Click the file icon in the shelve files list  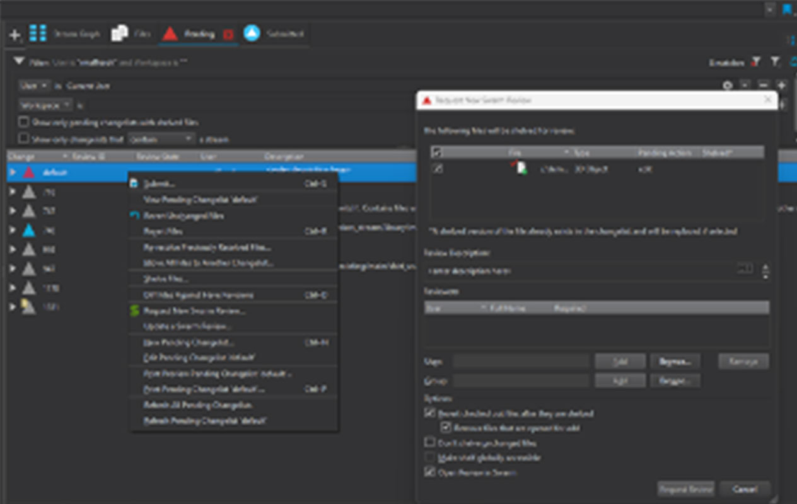click(520, 169)
